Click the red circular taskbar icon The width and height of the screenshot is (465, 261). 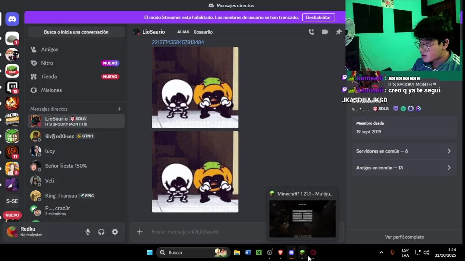[x=313, y=252]
